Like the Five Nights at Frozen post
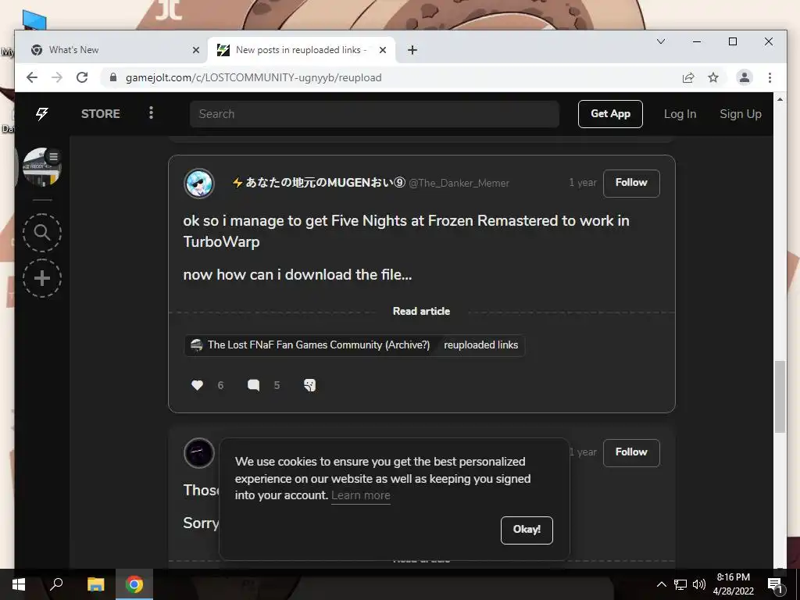800x600 pixels. click(197, 385)
